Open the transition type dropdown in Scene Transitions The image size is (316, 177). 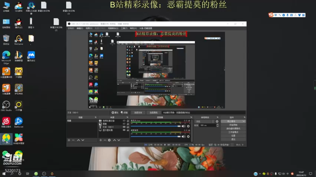point(205,122)
